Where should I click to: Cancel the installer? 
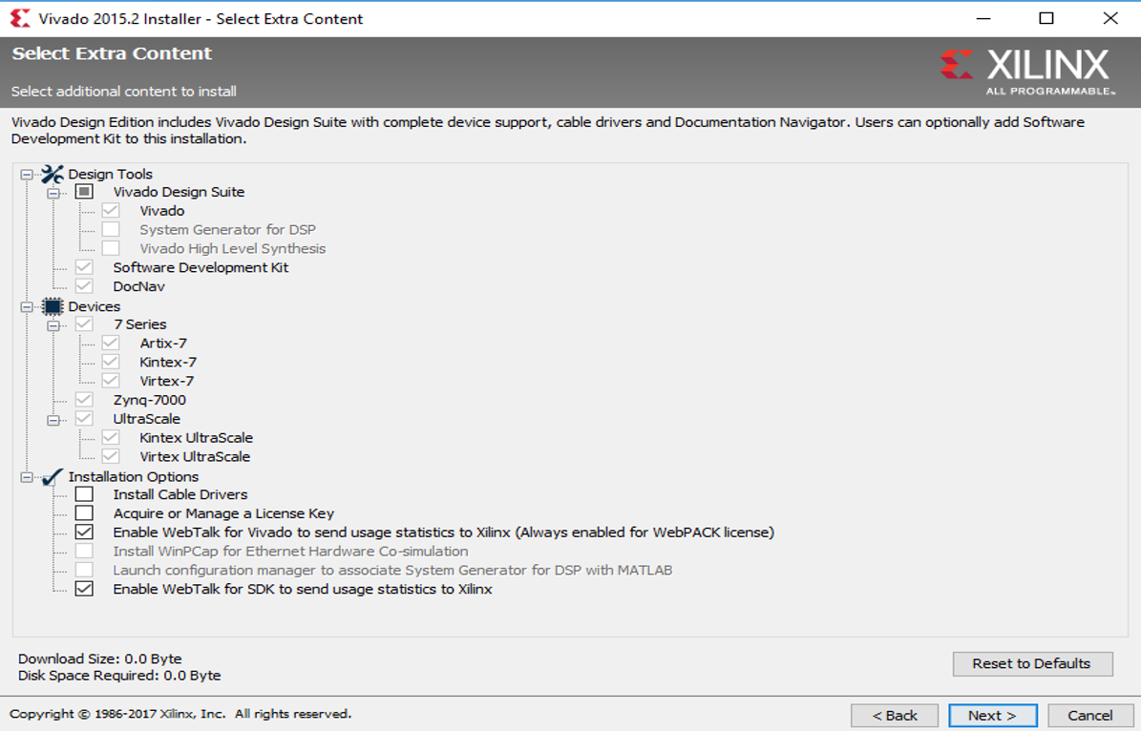pos(1089,715)
